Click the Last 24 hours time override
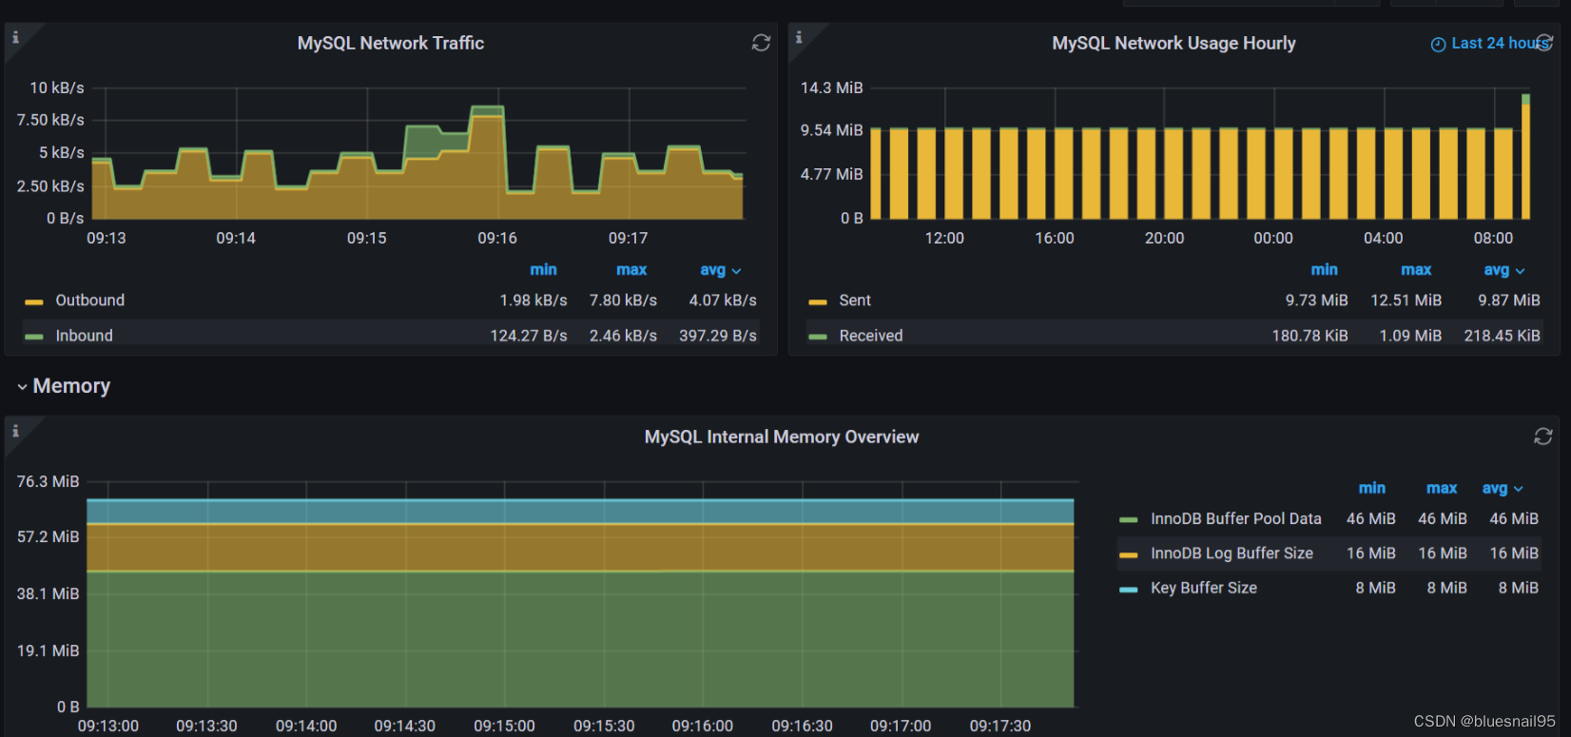The width and height of the screenshot is (1571, 737). point(1491,44)
